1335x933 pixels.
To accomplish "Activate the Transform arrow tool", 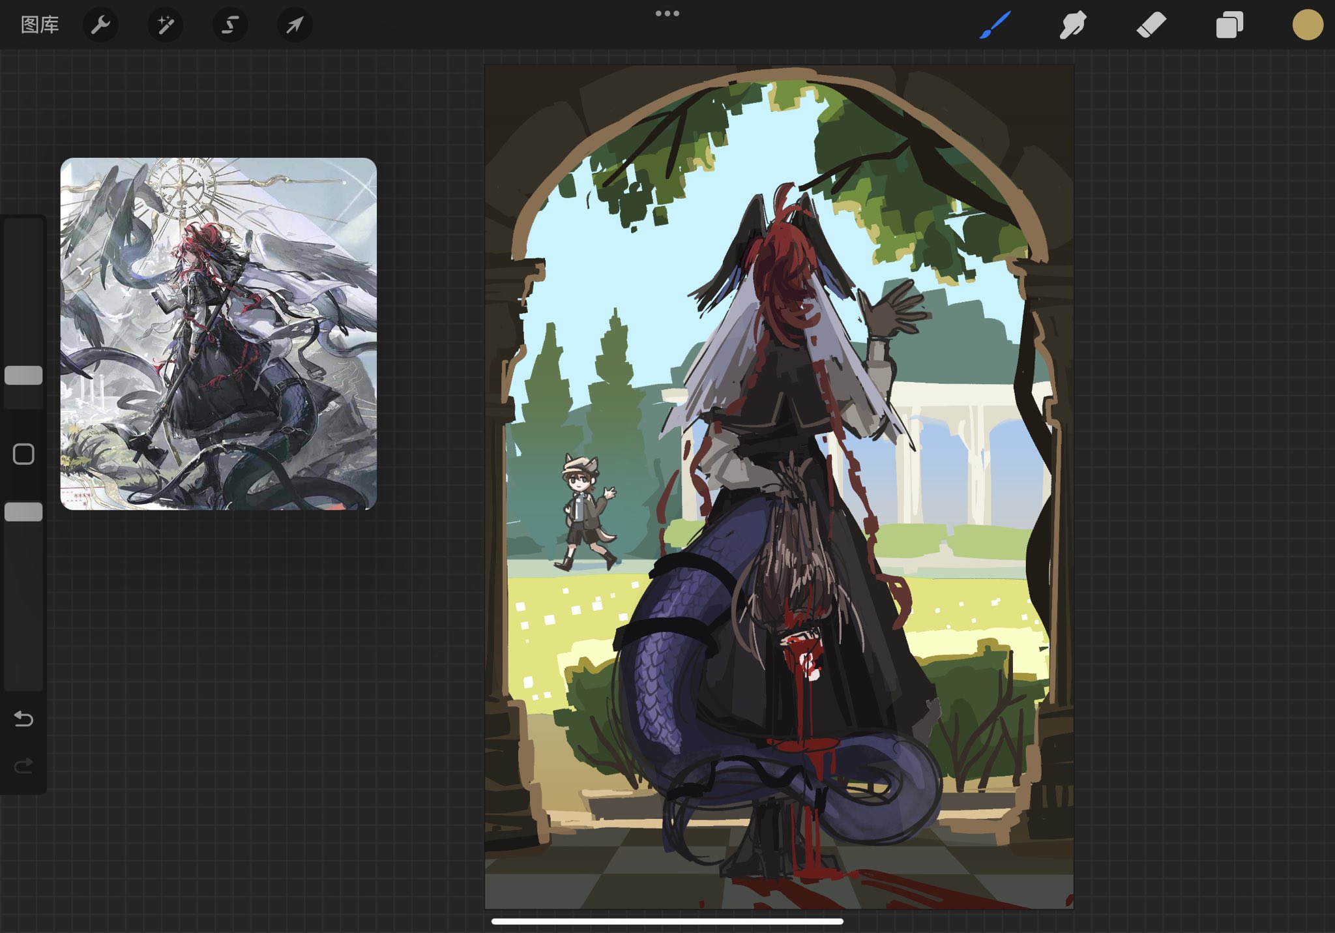I will tap(295, 25).
